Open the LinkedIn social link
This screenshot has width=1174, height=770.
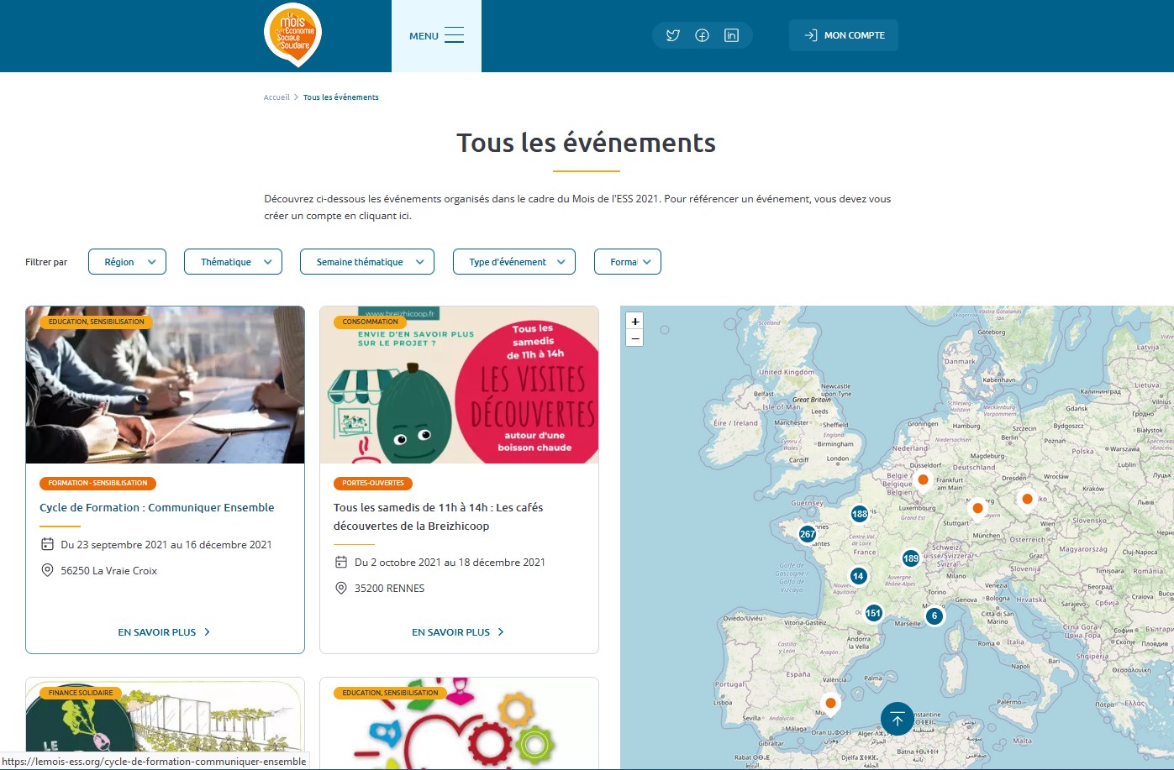731,35
